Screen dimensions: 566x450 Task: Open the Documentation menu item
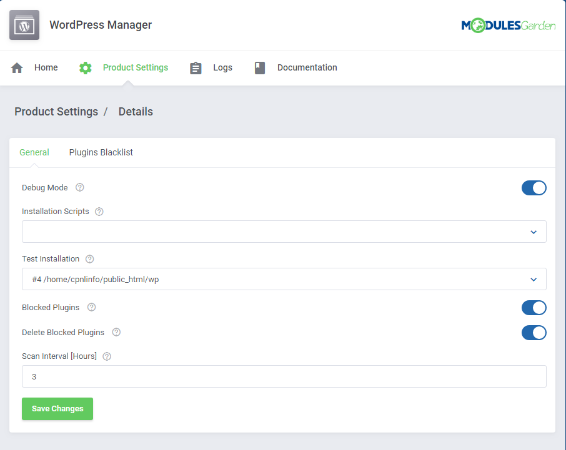307,67
